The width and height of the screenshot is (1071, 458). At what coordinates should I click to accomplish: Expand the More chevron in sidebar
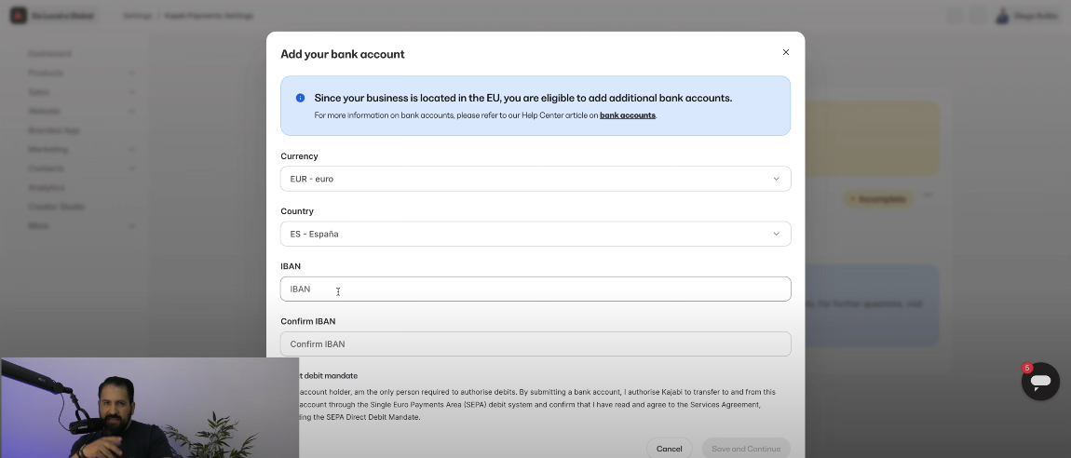(x=132, y=226)
